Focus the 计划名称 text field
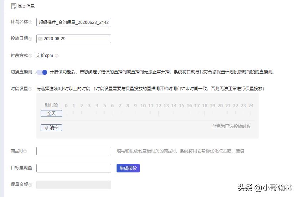 [x=74, y=22]
